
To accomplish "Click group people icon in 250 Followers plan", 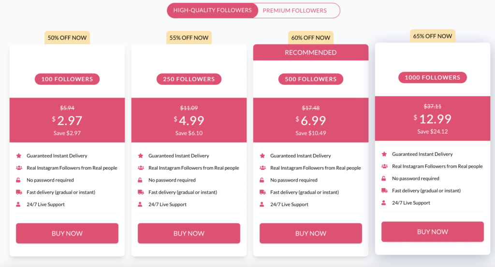I will point(141,168).
